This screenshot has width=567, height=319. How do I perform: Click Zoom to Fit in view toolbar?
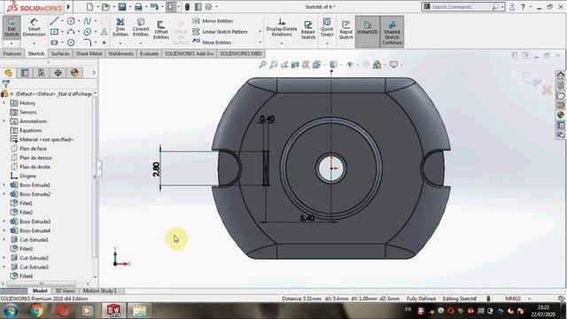point(263,65)
